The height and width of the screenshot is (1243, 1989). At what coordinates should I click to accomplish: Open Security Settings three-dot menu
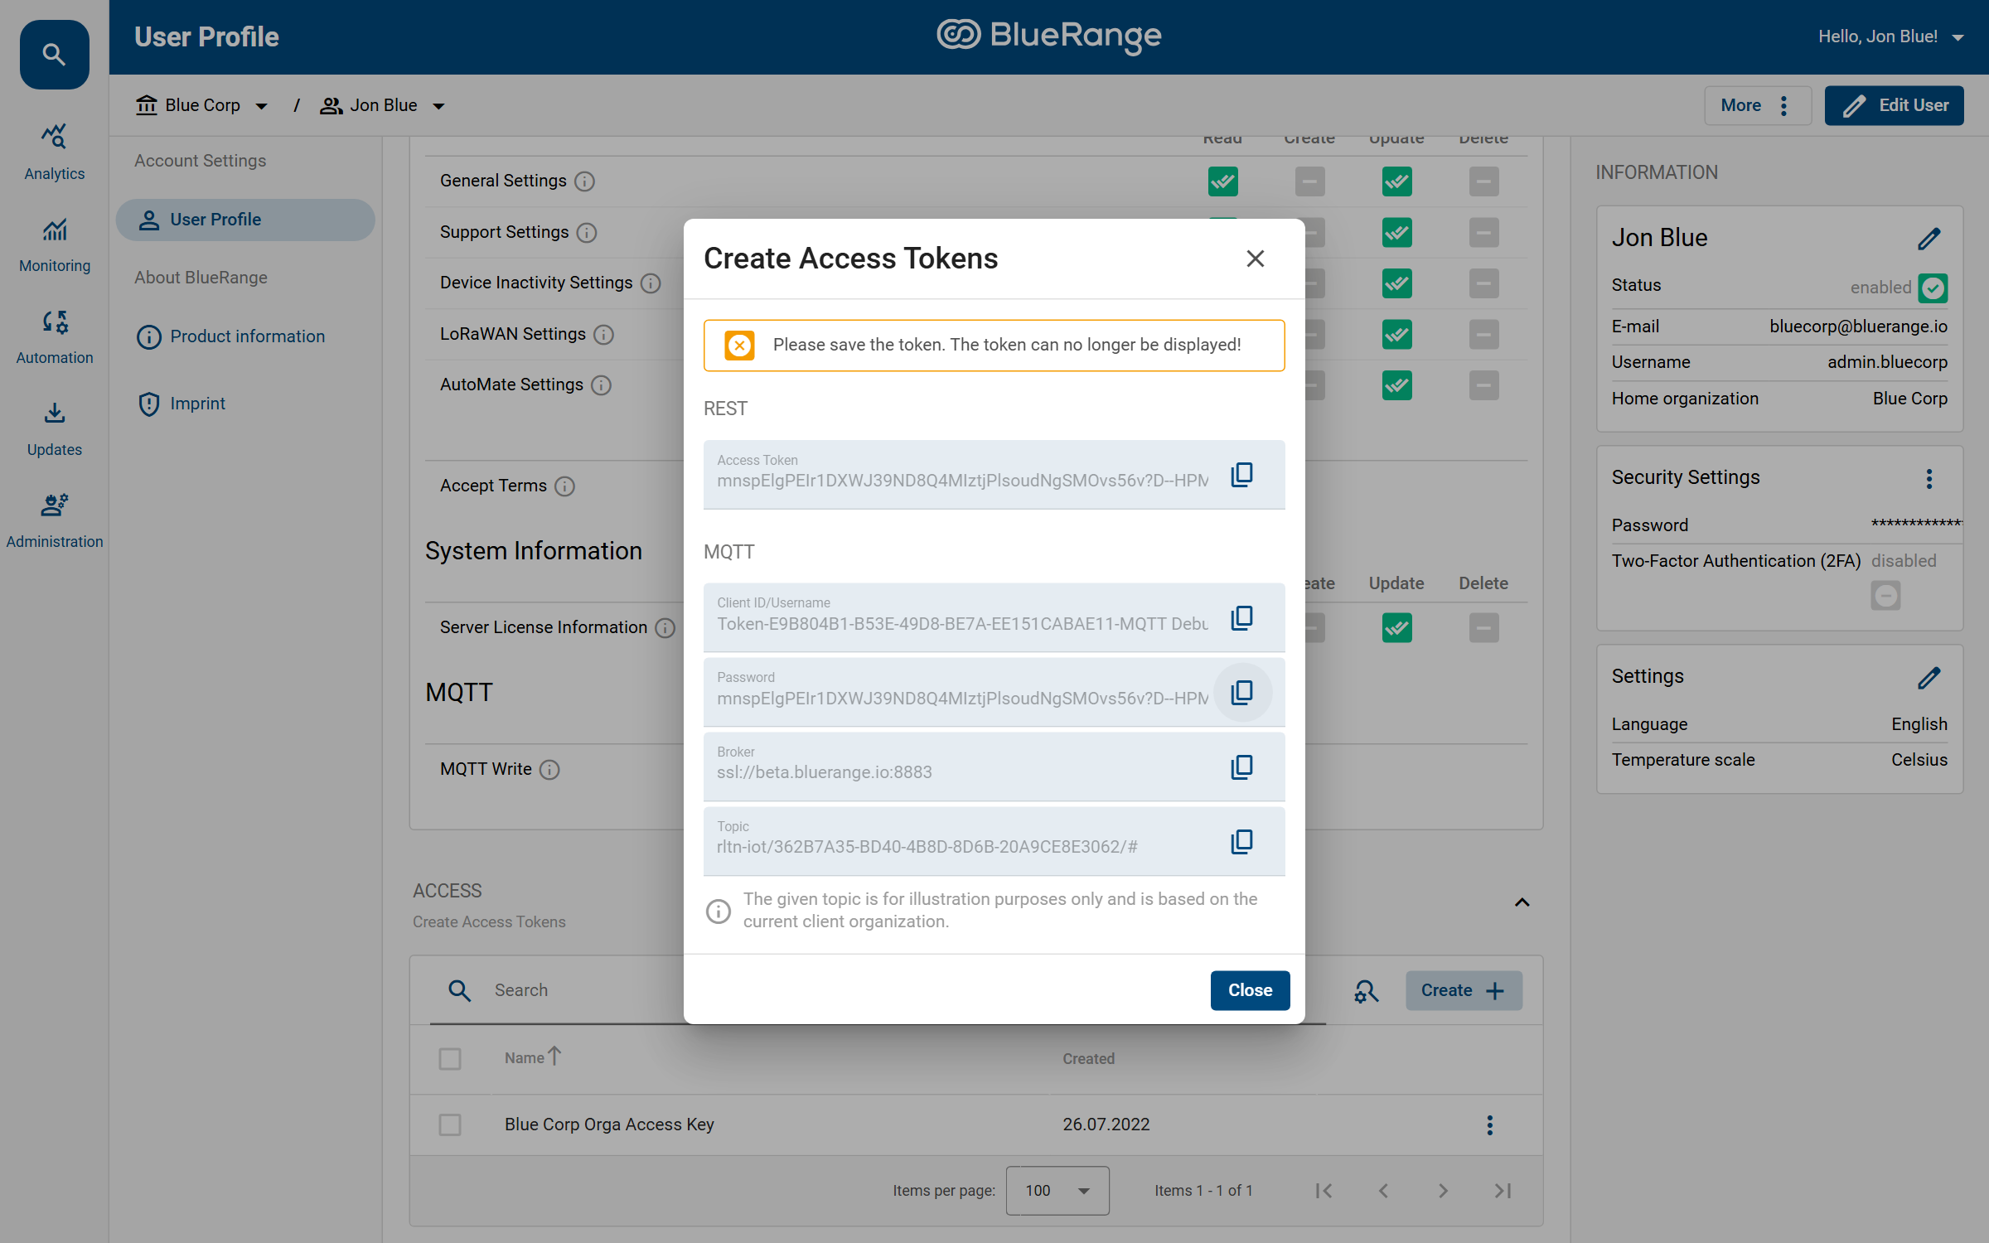coord(1929,479)
